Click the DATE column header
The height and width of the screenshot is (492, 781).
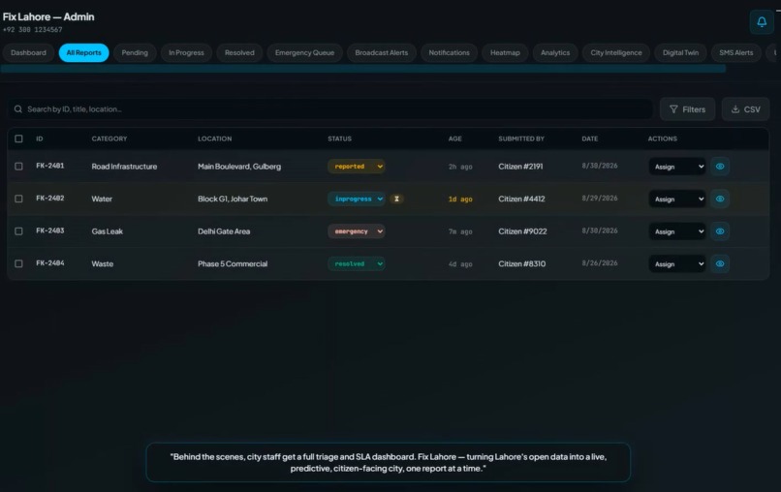pyautogui.click(x=590, y=138)
